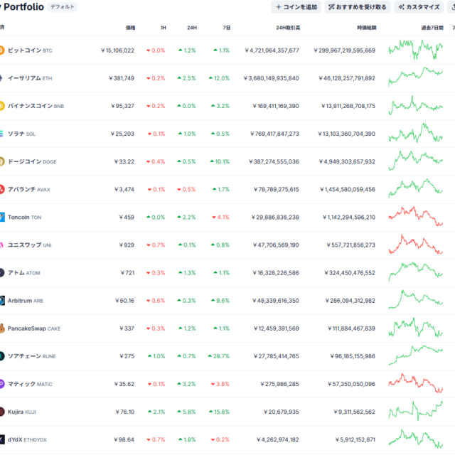Open ユニスワップ UNI coin link
This screenshot has width=455, height=455.
pyautogui.click(x=30, y=245)
